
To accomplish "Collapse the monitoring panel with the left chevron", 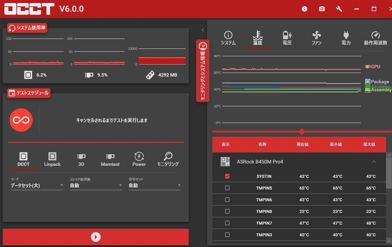I will pos(203,30).
